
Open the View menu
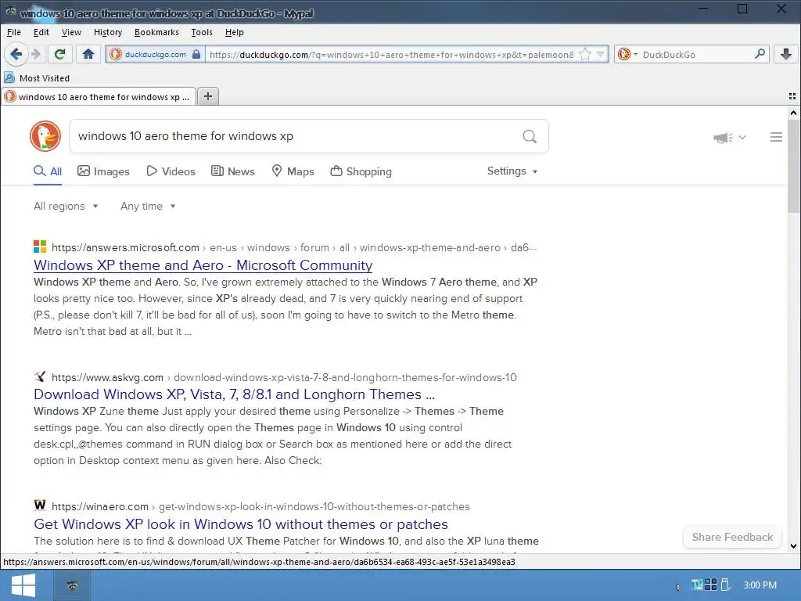71,32
